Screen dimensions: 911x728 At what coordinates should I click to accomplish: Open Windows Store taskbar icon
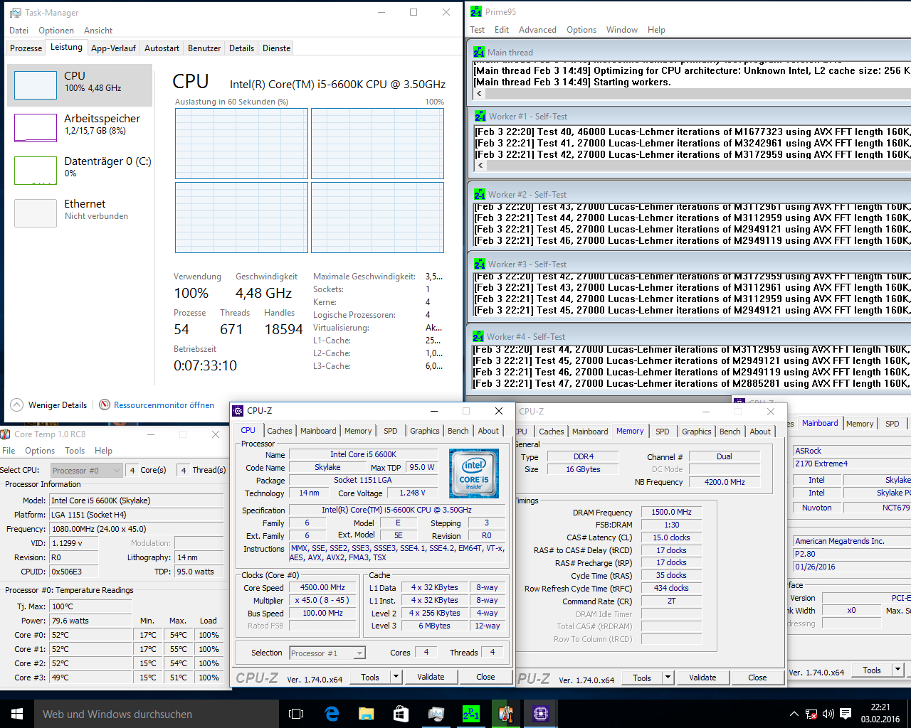(x=401, y=714)
